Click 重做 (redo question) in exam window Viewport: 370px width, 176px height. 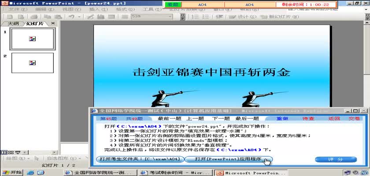coord(282,118)
